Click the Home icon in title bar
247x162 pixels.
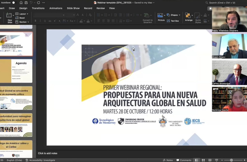pos(21,3)
